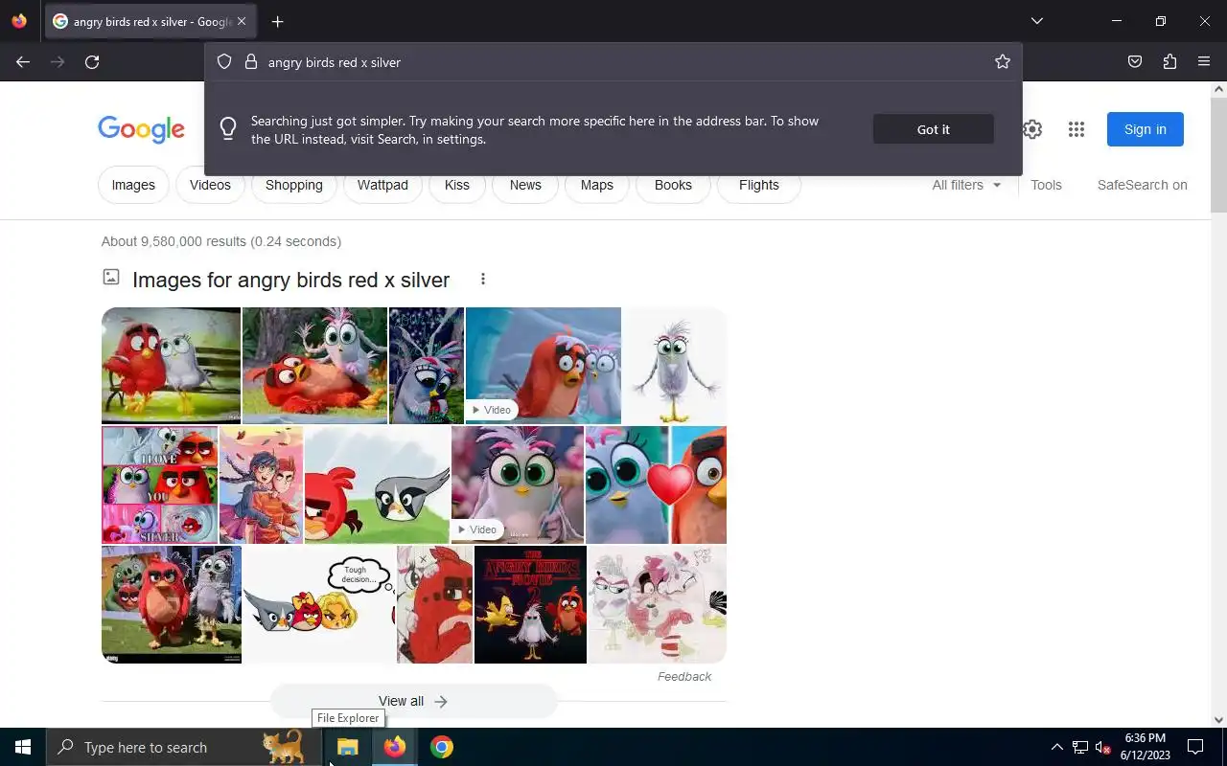Image resolution: width=1227 pixels, height=766 pixels.
Task: Open the classic Red and grey bird cartoon thumbnail
Action: point(377,484)
